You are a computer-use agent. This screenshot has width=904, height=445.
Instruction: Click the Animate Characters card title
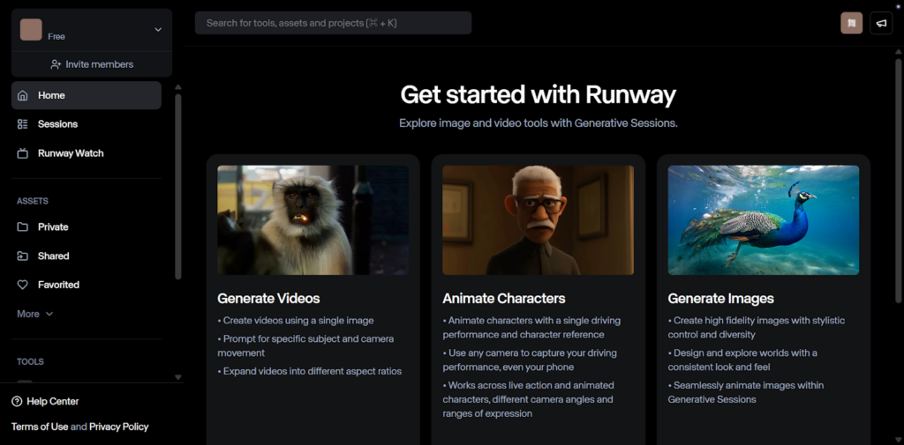coord(504,299)
